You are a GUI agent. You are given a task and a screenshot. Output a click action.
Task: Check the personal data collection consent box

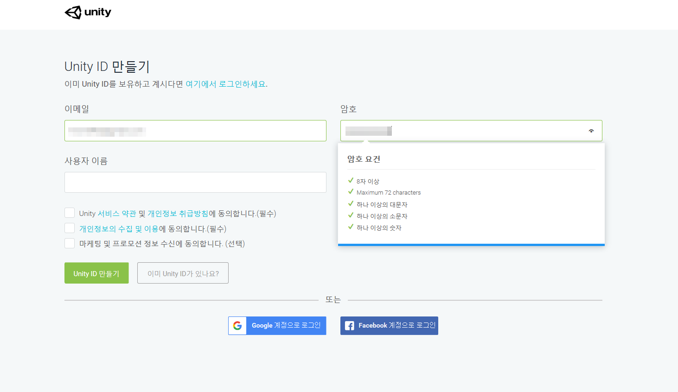[x=70, y=228]
